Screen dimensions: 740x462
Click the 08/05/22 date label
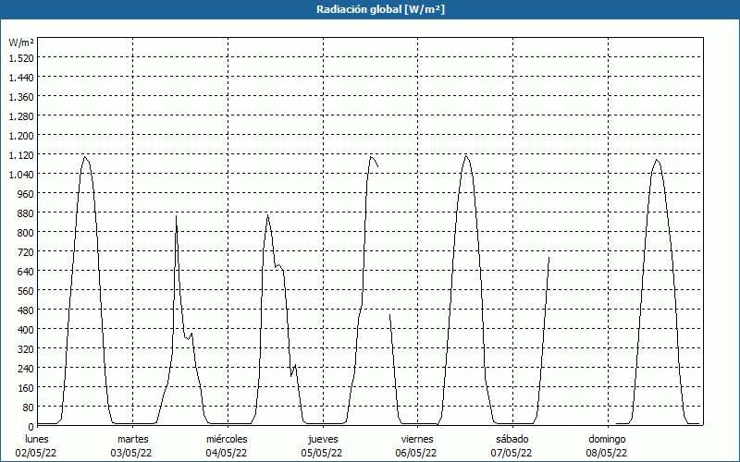tap(607, 453)
